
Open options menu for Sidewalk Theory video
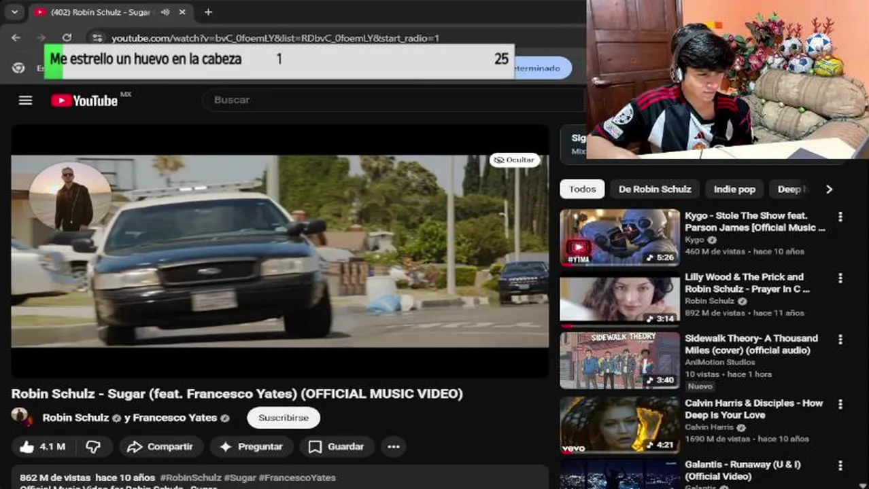point(840,339)
